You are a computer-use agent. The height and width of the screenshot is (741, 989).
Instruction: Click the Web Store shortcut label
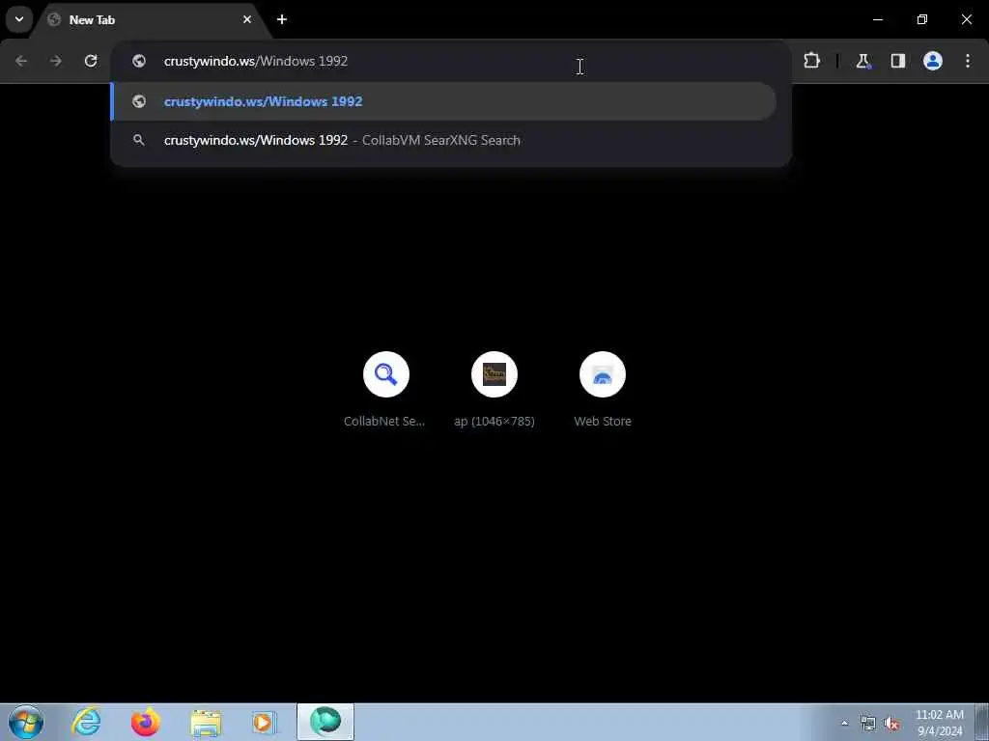[x=603, y=421]
